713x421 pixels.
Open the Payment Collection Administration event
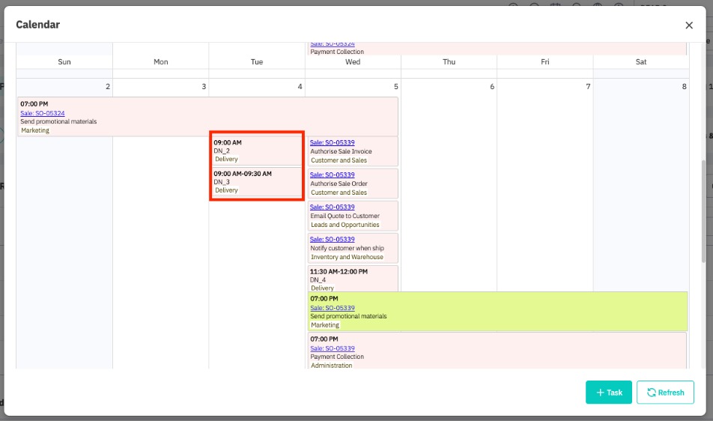497,352
